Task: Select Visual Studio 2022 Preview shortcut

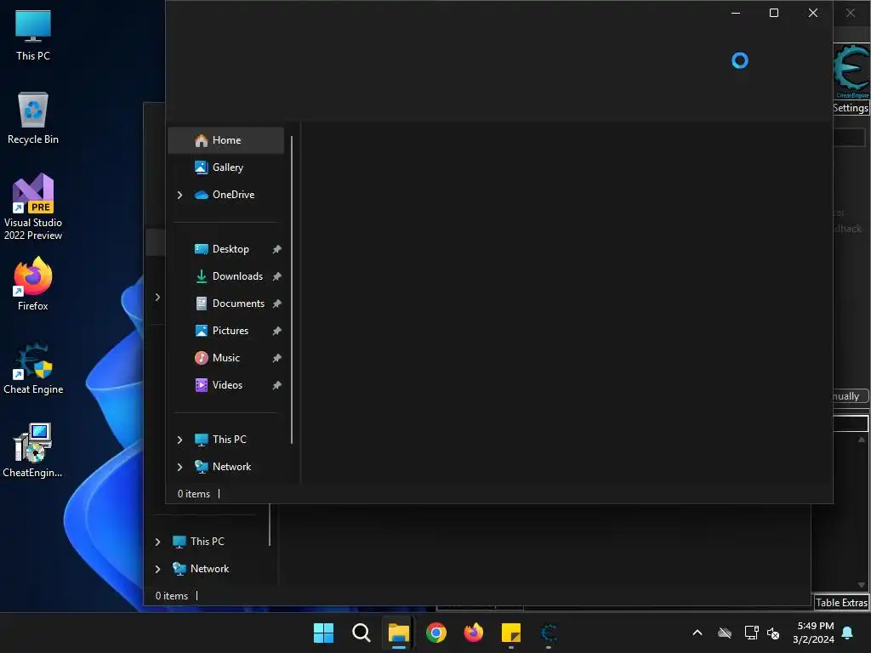Action: click(33, 207)
